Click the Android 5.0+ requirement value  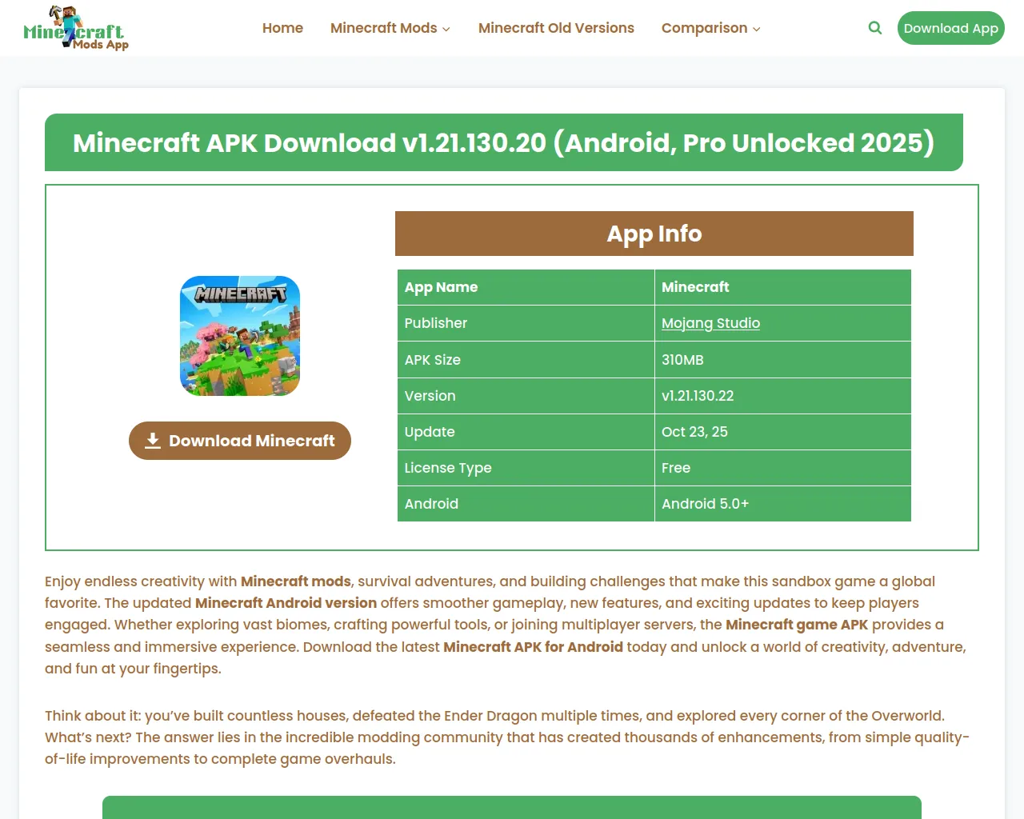[x=705, y=504]
